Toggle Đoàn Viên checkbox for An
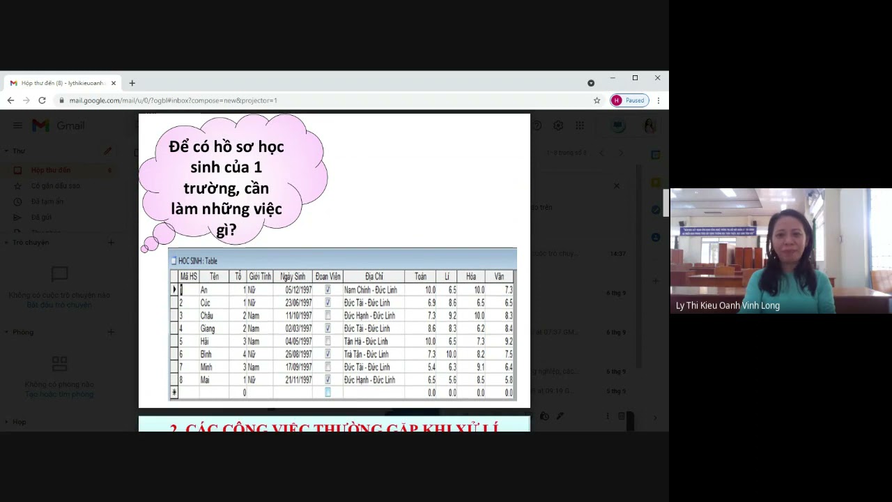The height and width of the screenshot is (502, 892). click(x=328, y=289)
